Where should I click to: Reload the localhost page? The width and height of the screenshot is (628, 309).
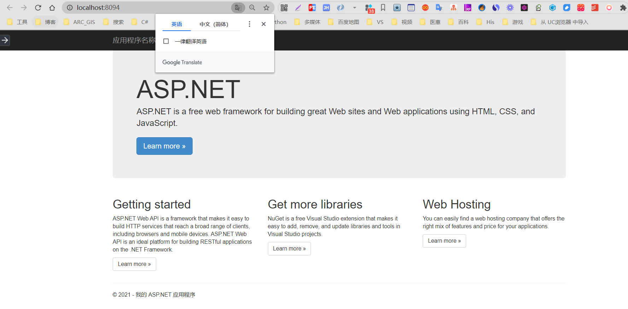38,7
